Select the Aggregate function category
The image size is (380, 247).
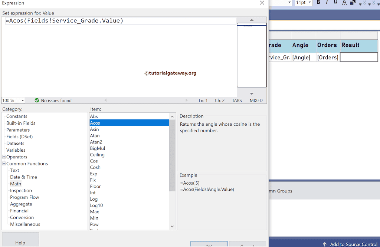(21, 204)
